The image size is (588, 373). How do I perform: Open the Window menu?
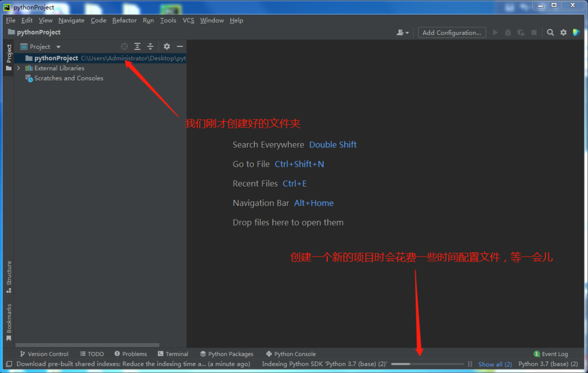pos(212,20)
